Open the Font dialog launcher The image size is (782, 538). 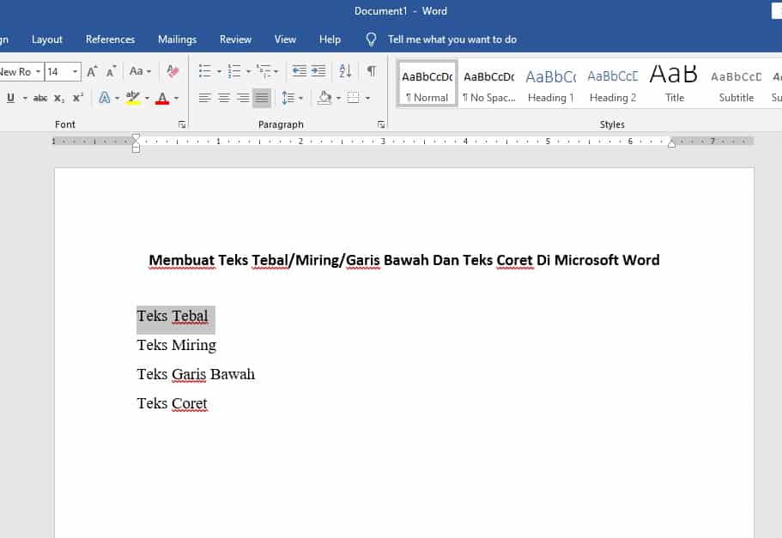pos(182,124)
